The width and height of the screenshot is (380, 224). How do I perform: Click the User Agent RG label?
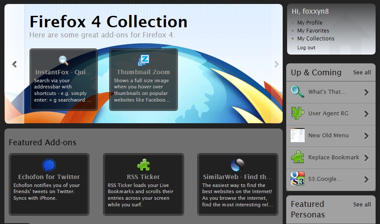click(x=328, y=114)
